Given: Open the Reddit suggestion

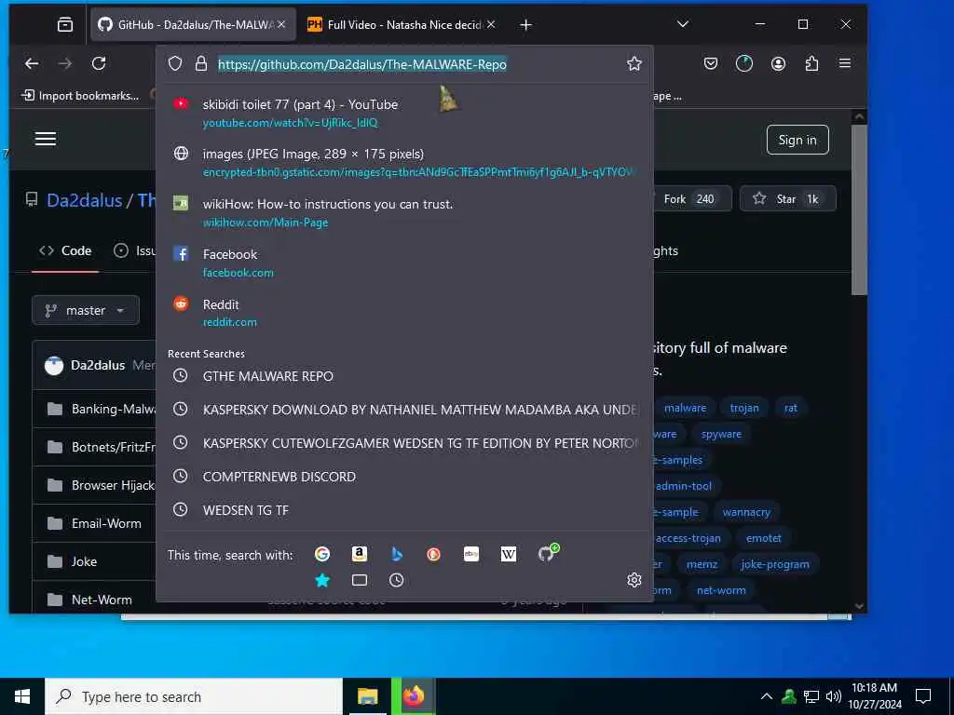Looking at the screenshot, I should [404, 313].
